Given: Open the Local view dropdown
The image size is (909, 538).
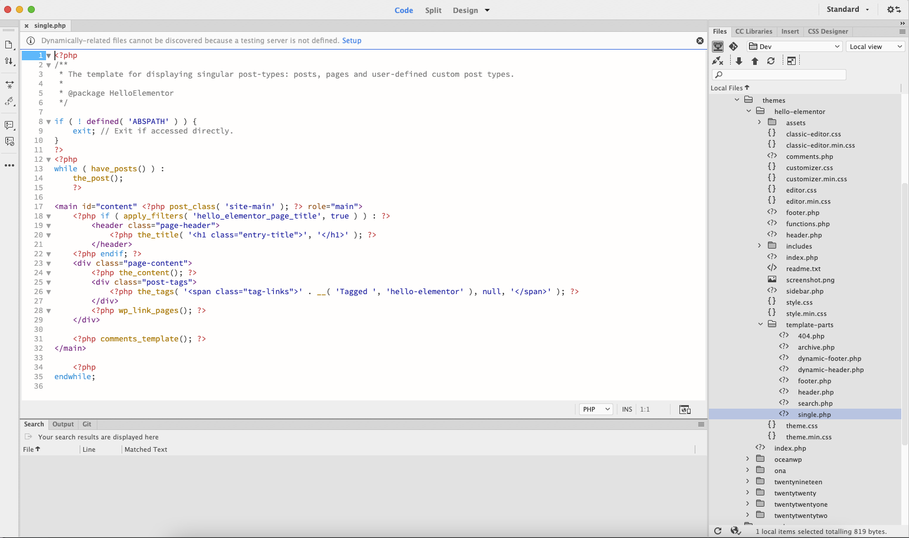Looking at the screenshot, I should [876, 47].
